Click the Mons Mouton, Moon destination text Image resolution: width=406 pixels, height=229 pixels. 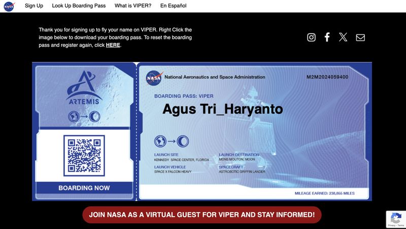pyautogui.click(x=237, y=159)
